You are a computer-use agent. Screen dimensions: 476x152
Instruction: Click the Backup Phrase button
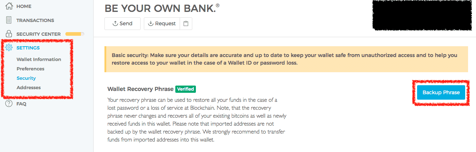(441, 92)
